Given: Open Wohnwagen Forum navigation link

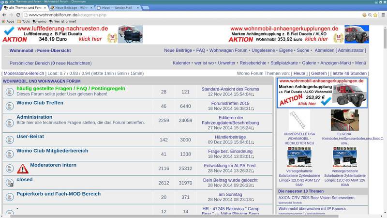Looking at the screenshot, I should [x=228, y=50].
